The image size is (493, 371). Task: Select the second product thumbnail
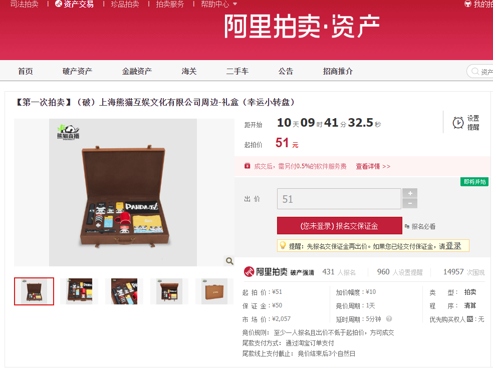[x=80, y=291]
